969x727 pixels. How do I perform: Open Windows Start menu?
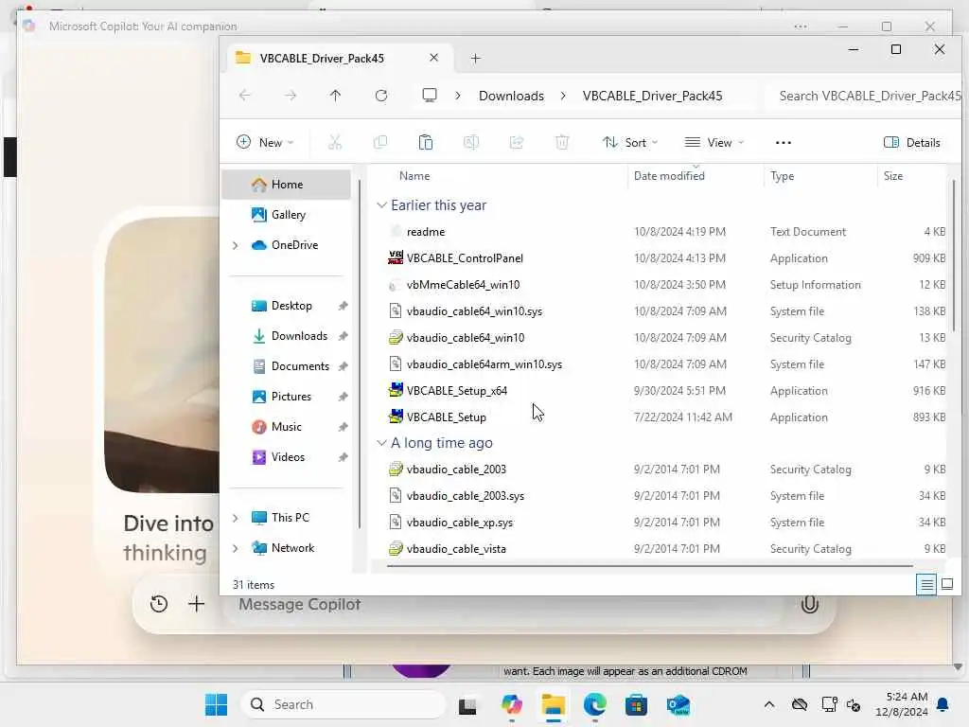[x=216, y=704]
